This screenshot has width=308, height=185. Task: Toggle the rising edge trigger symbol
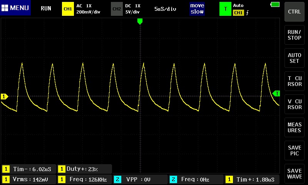[247, 13]
